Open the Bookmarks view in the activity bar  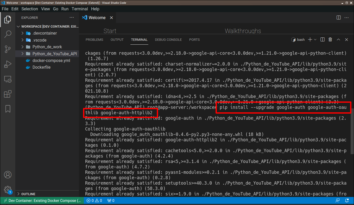[8, 109]
